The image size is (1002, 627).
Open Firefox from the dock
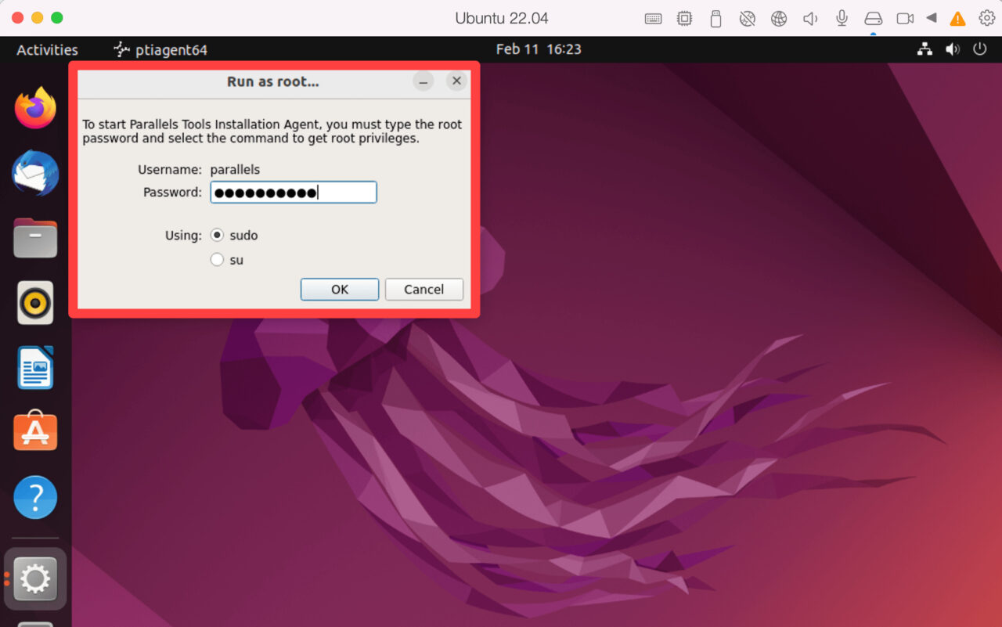(x=34, y=107)
